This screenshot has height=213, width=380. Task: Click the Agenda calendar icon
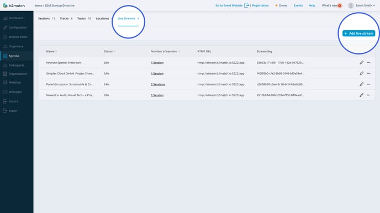pyautogui.click(x=5, y=56)
